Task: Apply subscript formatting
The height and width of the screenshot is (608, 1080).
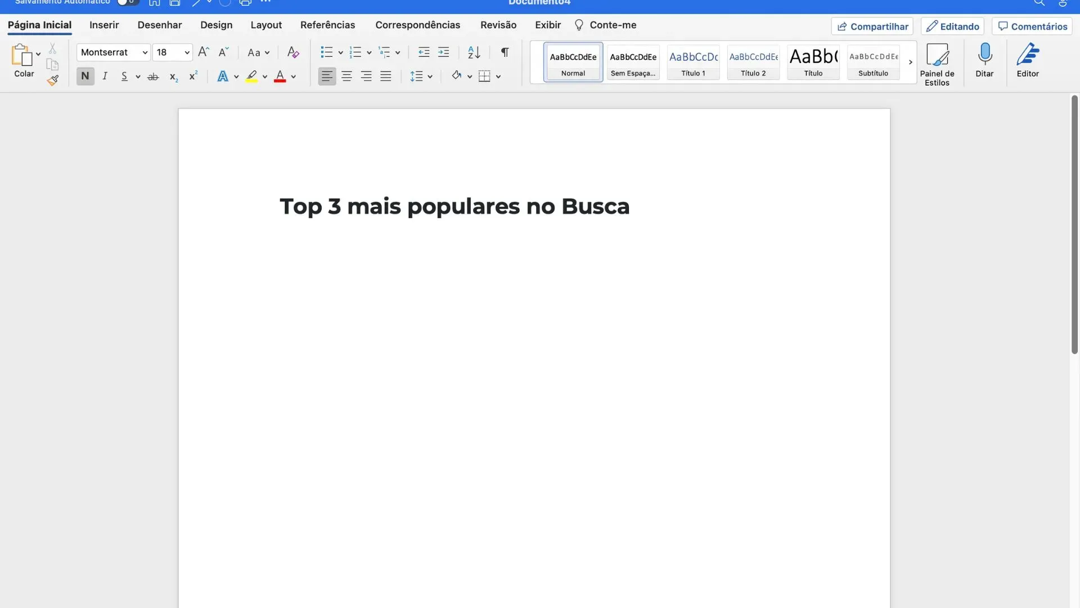Action: [x=173, y=77]
